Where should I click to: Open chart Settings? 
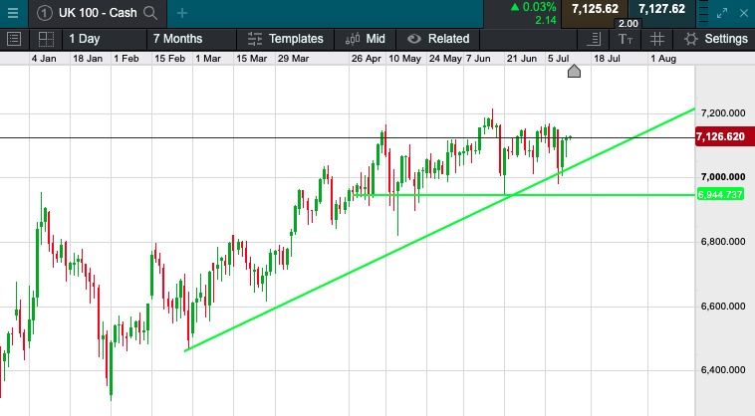(715, 39)
